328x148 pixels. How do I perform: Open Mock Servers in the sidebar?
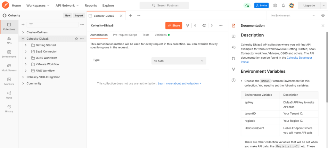9,67
